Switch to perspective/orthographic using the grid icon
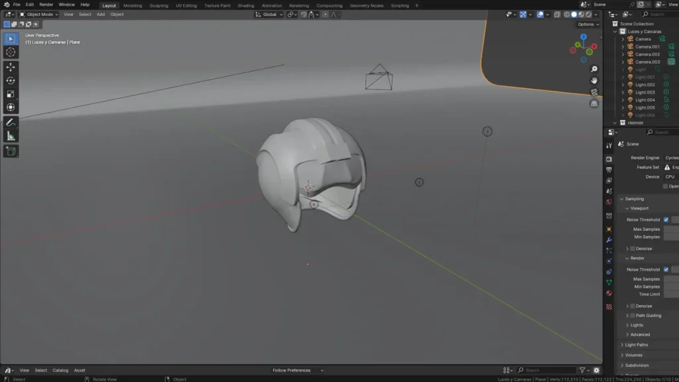The height and width of the screenshot is (382, 679). pos(594,103)
